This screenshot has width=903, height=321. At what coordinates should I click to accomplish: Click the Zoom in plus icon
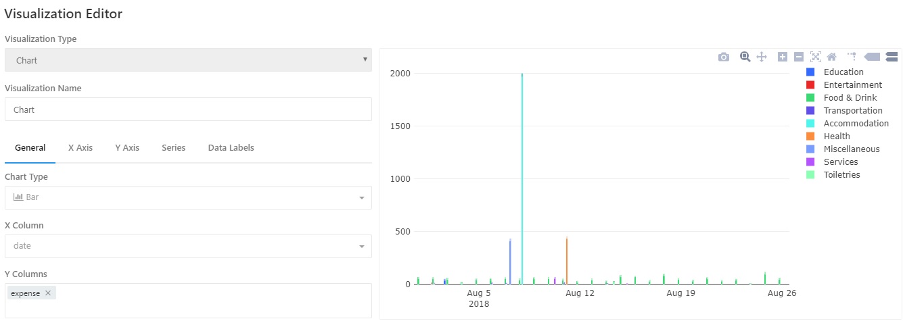tap(783, 57)
